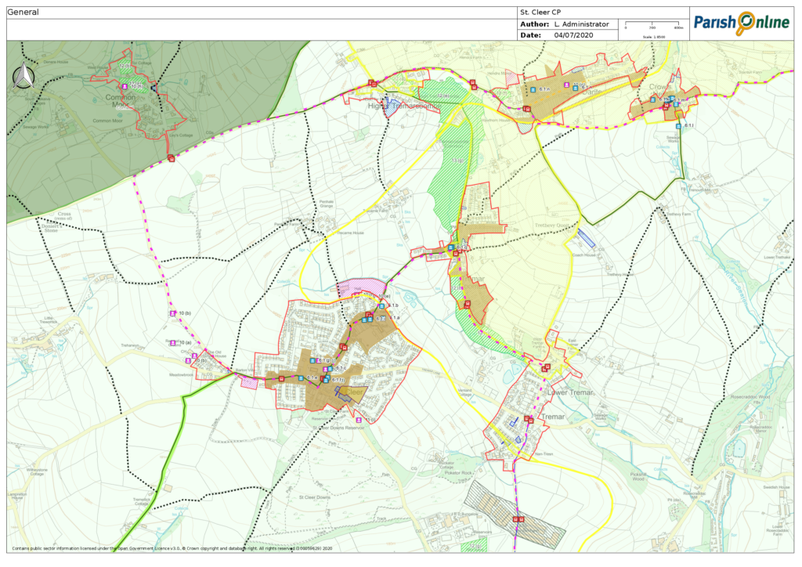Click the compass north arrow icon
The image size is (802, 567).
click(23, 78)
